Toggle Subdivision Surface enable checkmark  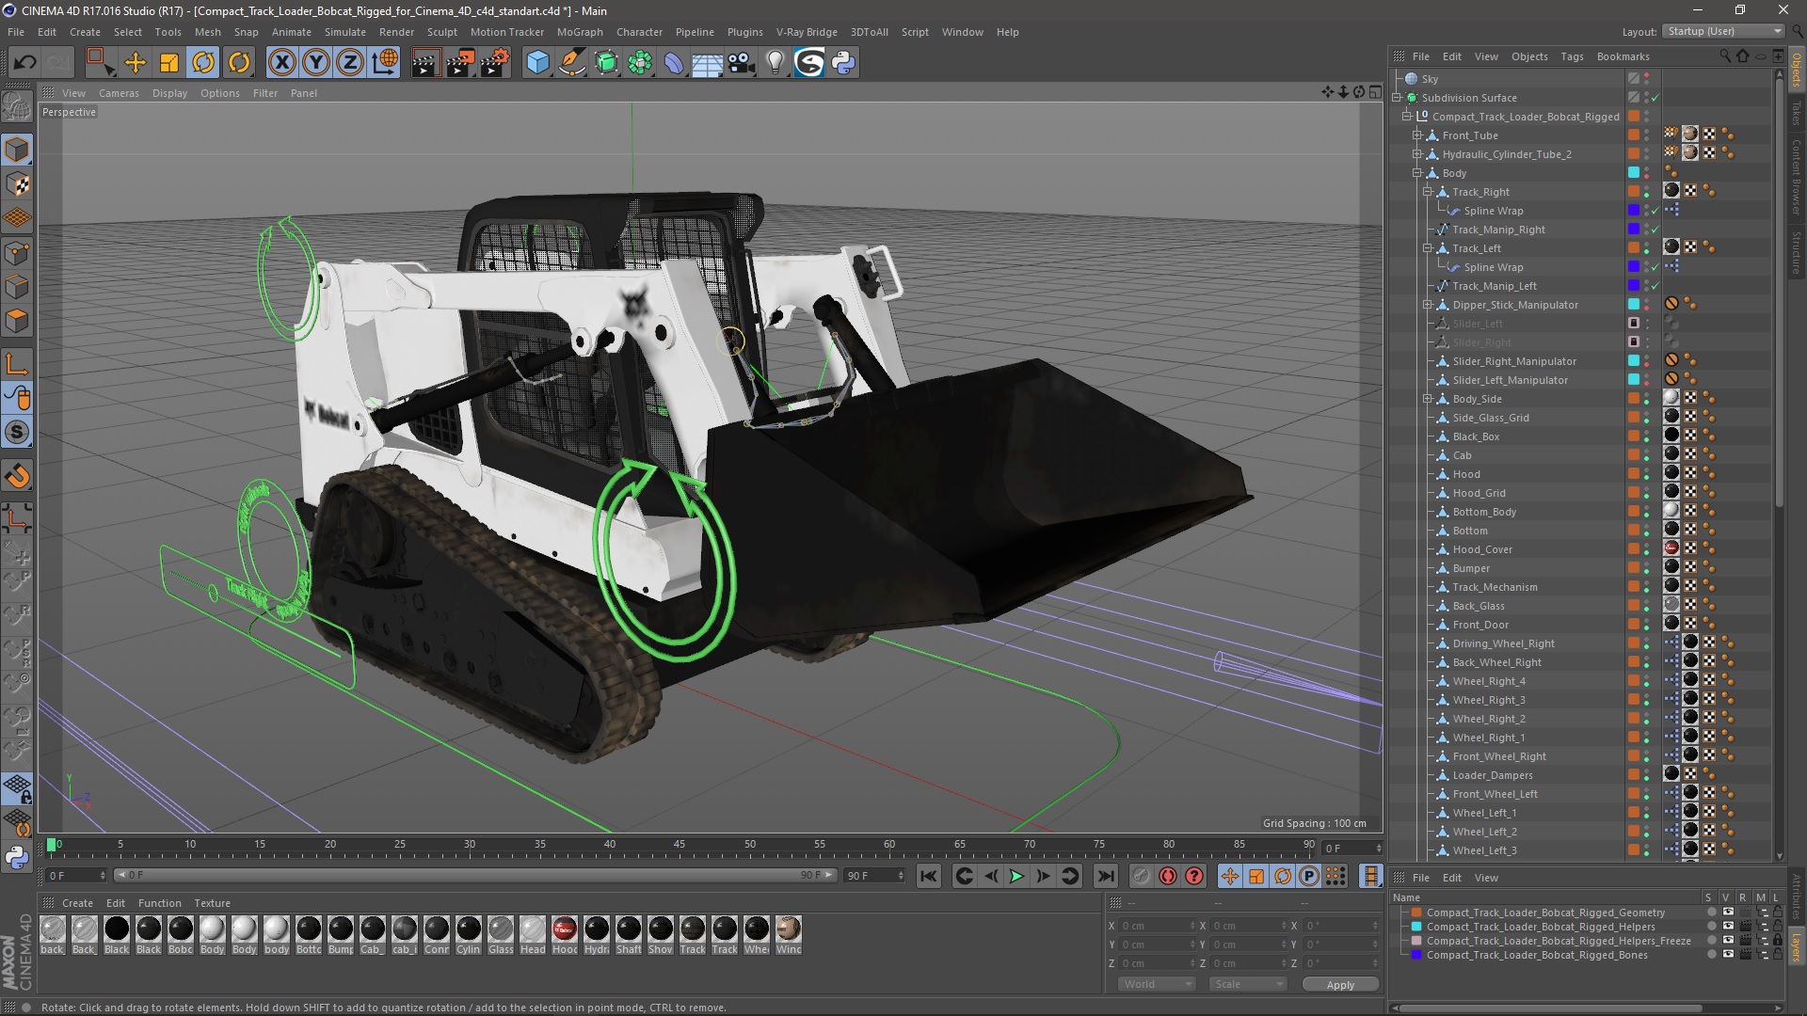coord(1655,98)
